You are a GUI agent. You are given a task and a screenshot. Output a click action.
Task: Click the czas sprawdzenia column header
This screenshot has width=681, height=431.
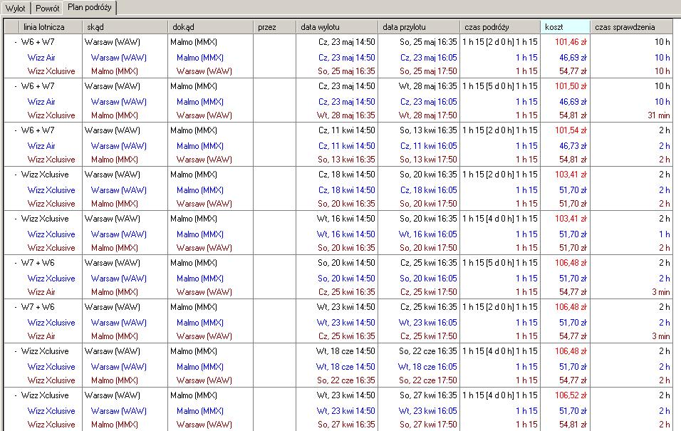[631, 27]
